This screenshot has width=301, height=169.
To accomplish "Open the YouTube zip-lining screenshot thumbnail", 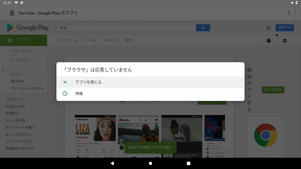I will tap(138, 136).
